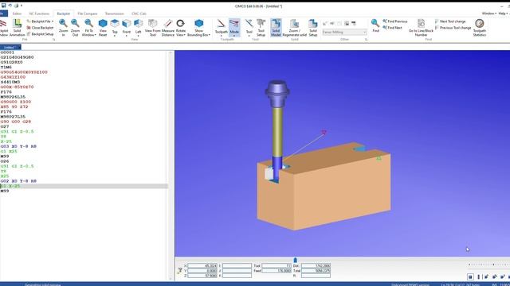510x286 pixels.
Task: Click the filter icon beside coordinate fields
Action: (x=180, y=270)
